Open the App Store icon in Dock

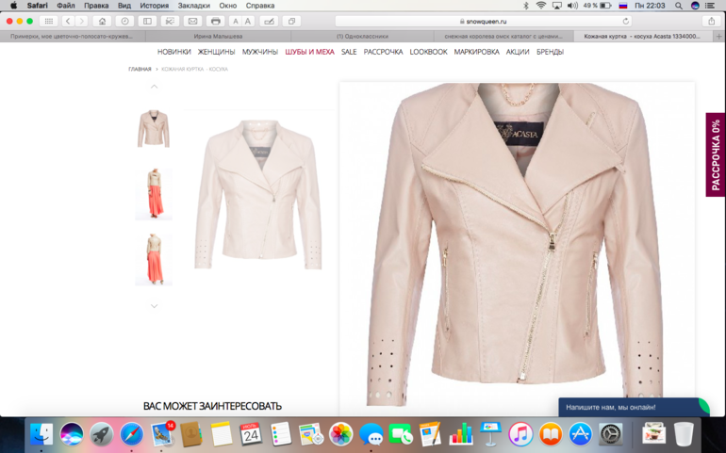[580, 434]
